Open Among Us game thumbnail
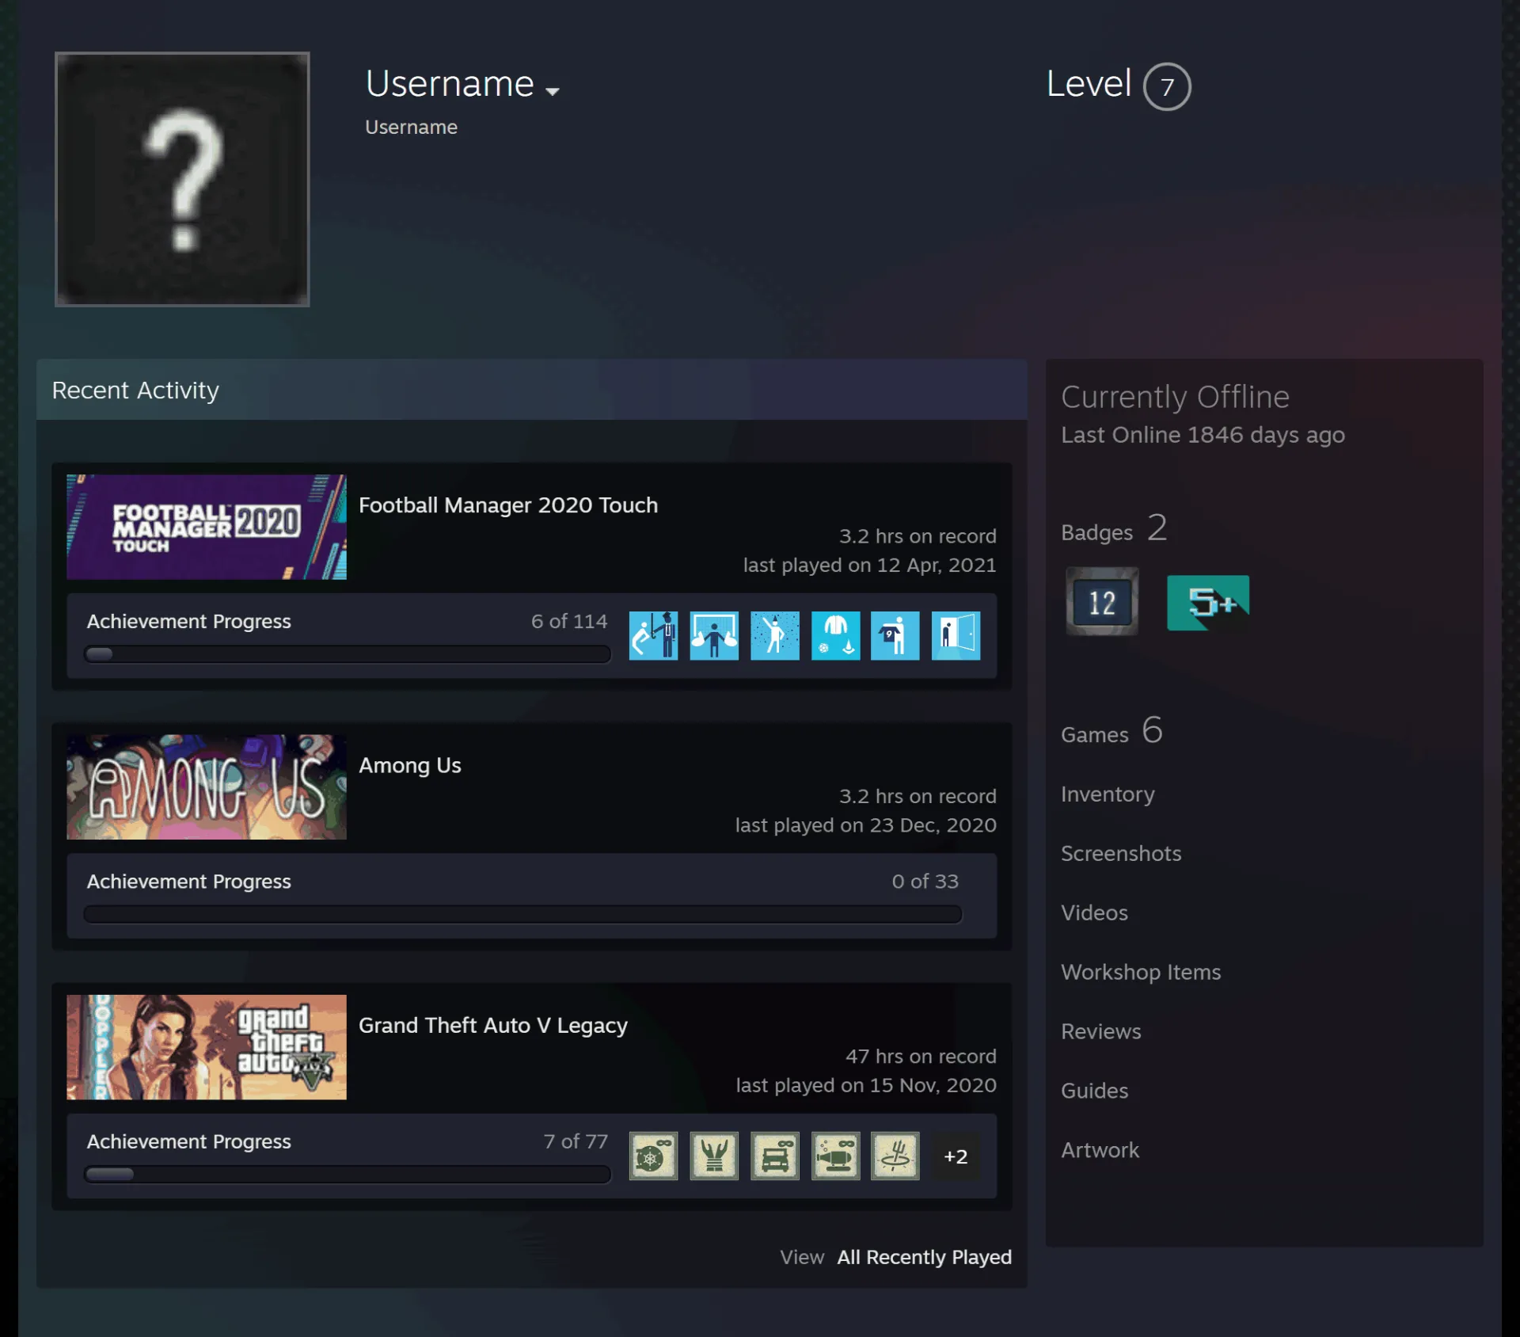The width and height of the screenshot is (1520, 1337). (207, 787)
